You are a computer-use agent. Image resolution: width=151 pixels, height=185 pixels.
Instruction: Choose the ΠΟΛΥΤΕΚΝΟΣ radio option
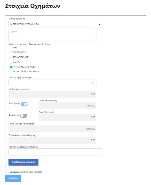pyautogui.click(x=11, y=57)
